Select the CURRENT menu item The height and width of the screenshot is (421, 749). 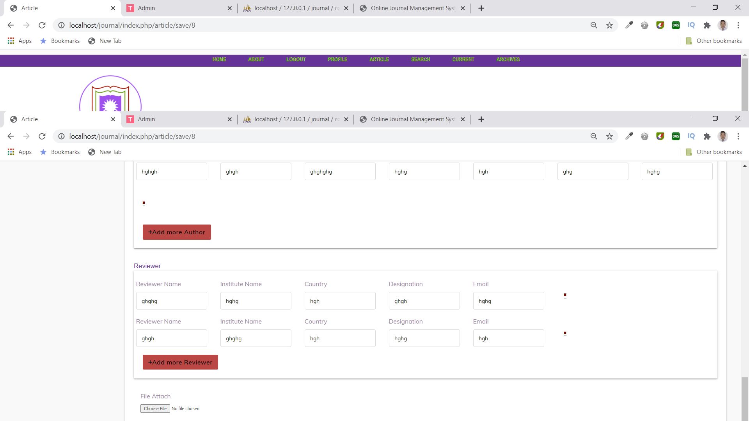point(463,59)
